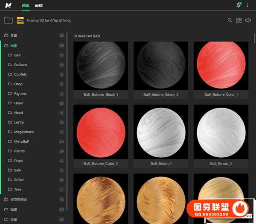The width and height of the screenshot is (256, 224).
Task: Click the large folder icon beside pack name
Action: pos(9,20)
